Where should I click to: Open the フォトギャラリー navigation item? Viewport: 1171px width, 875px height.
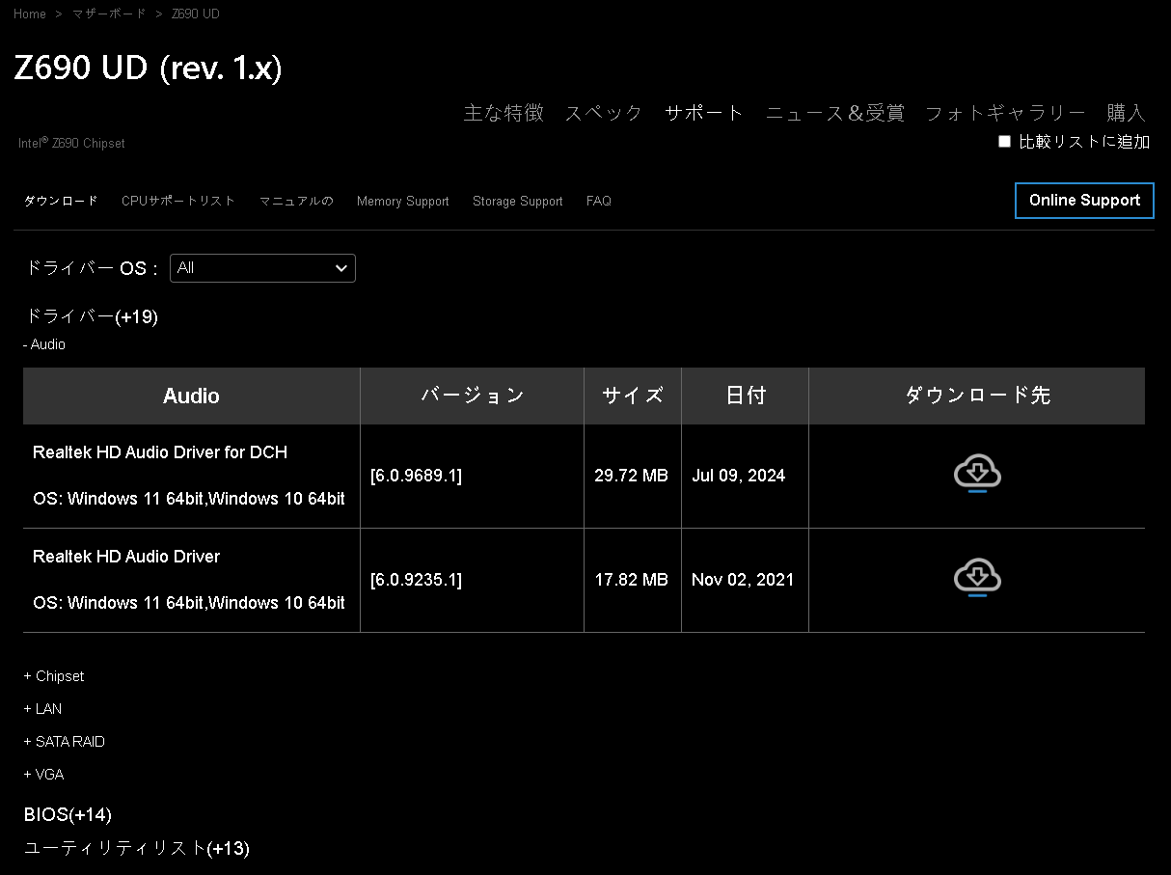[x=1004, y=113]
